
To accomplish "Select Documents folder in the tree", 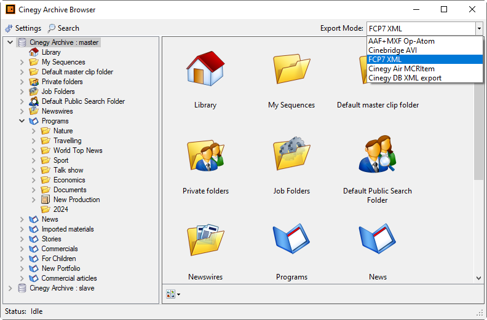I will point(70,190).
